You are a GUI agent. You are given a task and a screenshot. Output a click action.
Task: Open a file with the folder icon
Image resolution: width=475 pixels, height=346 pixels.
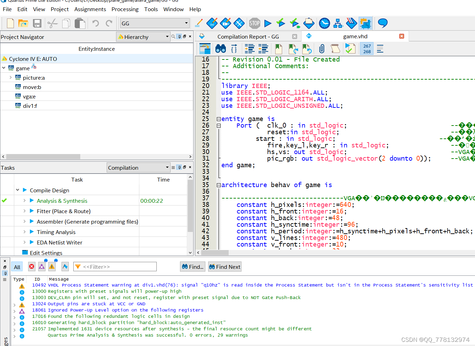[23, 23]
